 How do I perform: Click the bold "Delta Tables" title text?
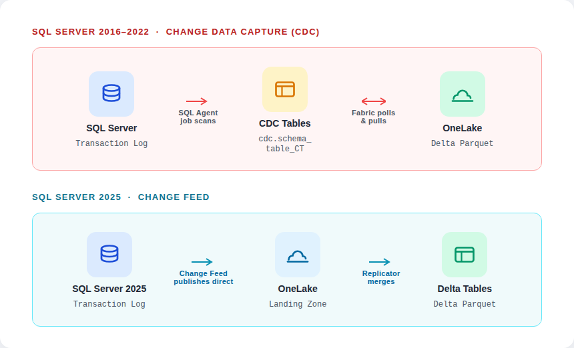point(465,289)
